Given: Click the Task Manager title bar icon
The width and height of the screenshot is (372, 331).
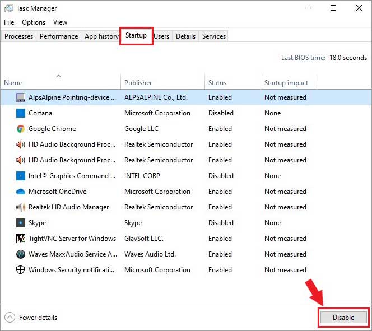Looking at the screenshot, I should tap(9, 8).
